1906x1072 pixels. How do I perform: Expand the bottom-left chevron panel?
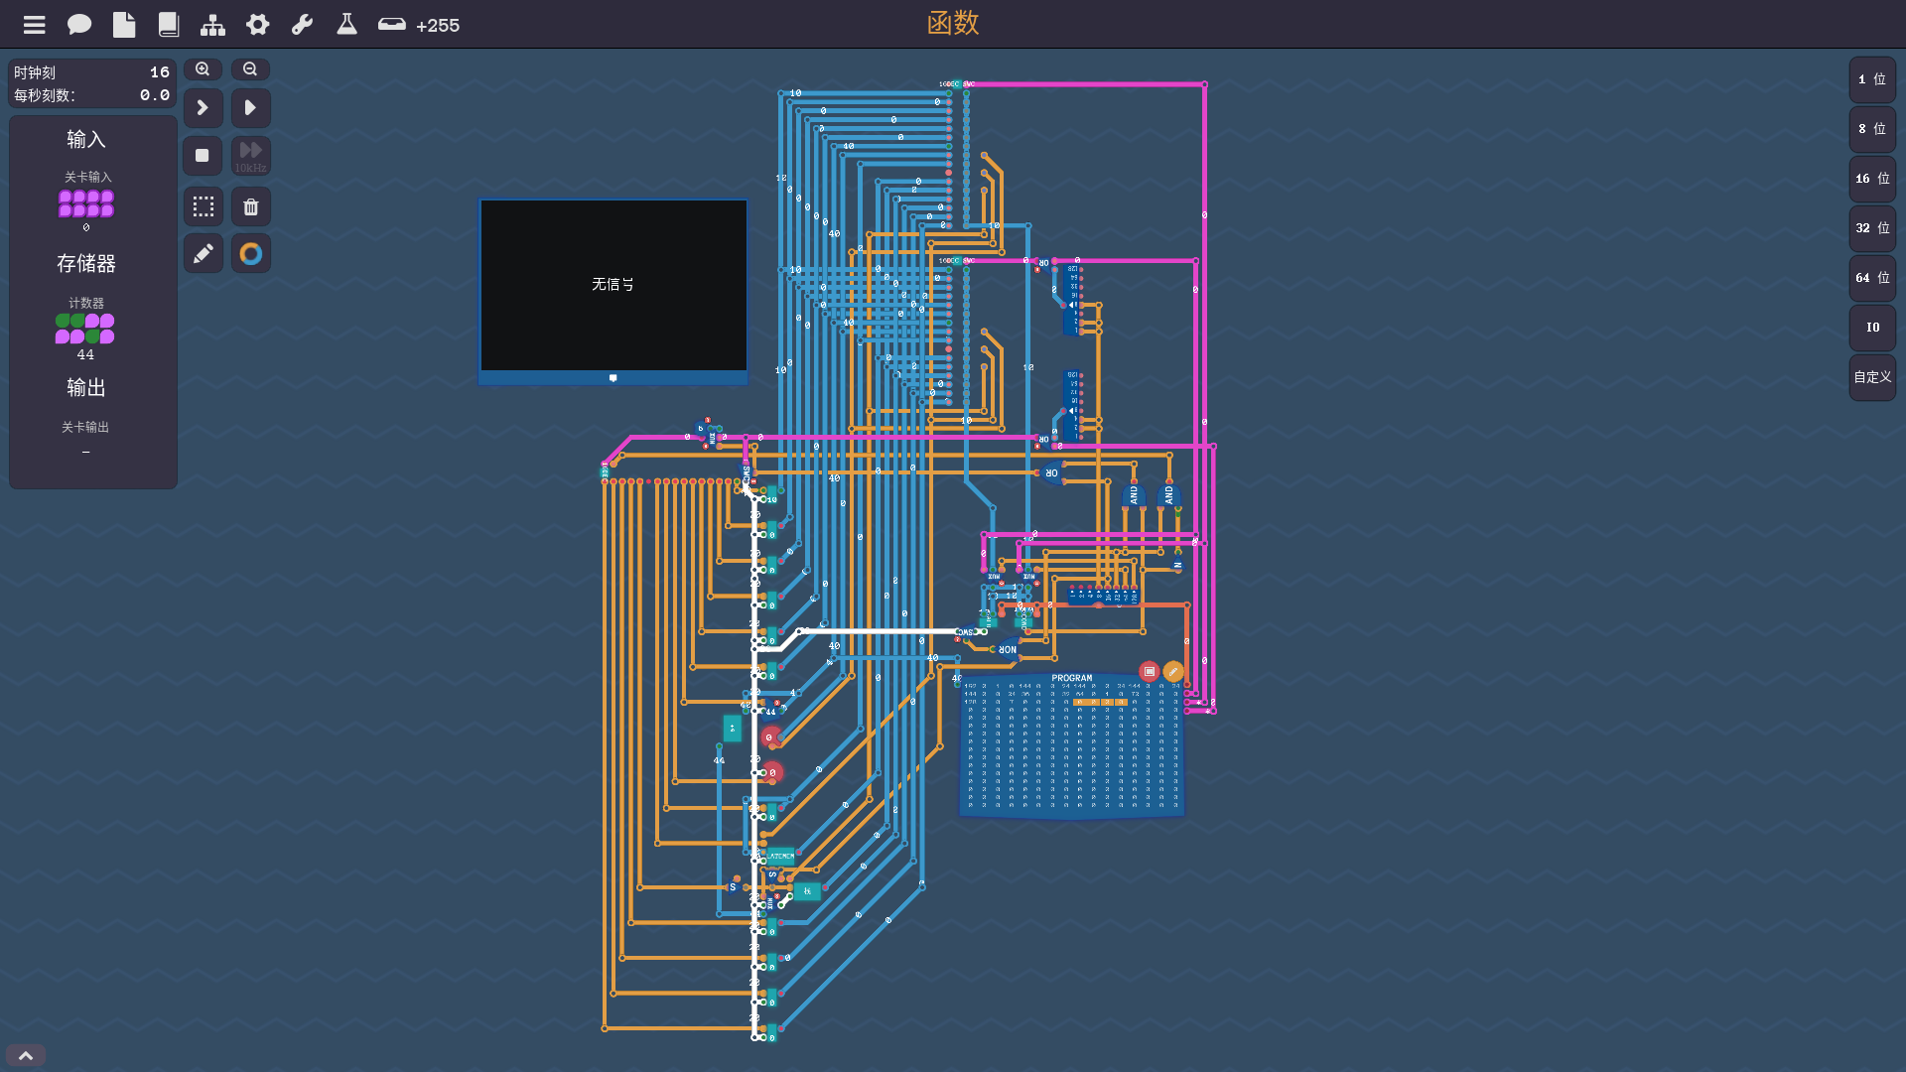(x=26, y=1055)
